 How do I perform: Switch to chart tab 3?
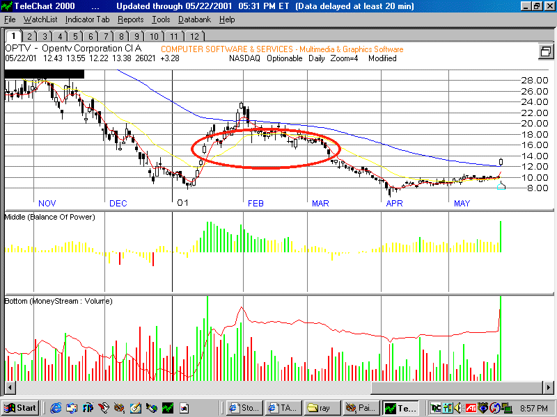(45, 36)
